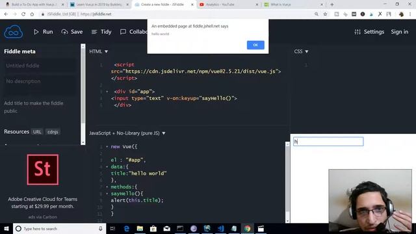Save the fiddle
The width and height of the screenshot is (416, 234).
coord(72,32)
